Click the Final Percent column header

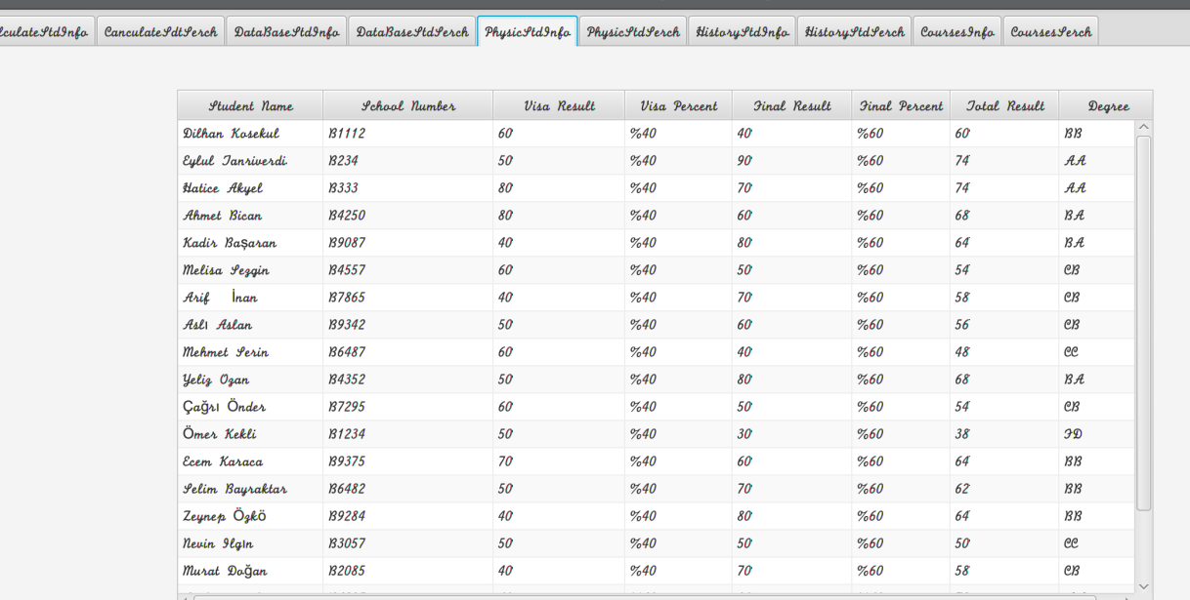click(901, 105)
